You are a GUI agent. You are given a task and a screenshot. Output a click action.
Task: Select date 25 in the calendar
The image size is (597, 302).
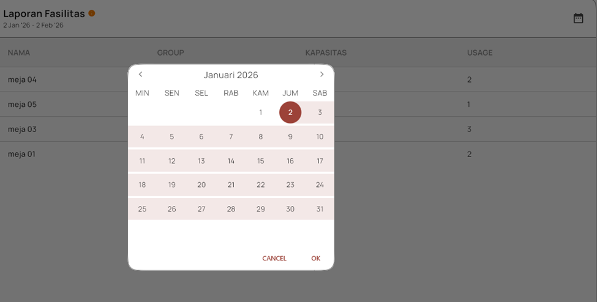142,209
